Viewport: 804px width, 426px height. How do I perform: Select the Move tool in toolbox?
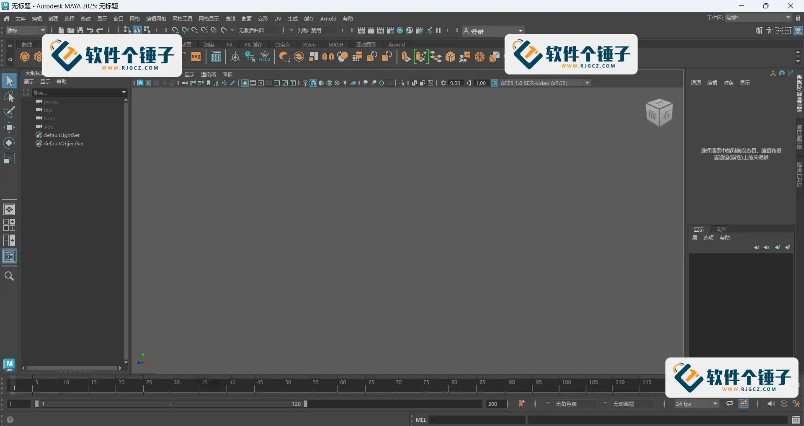coord(9,127)
